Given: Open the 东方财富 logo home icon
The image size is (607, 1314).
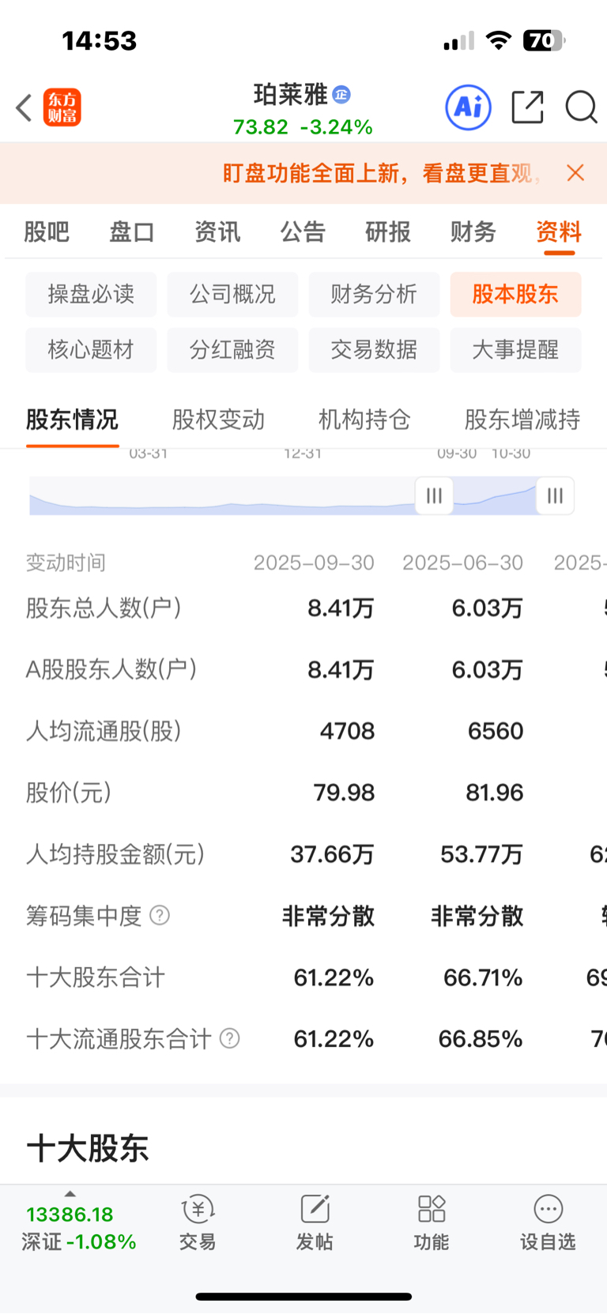Looking at the screenshot, I should click(62, 107).
